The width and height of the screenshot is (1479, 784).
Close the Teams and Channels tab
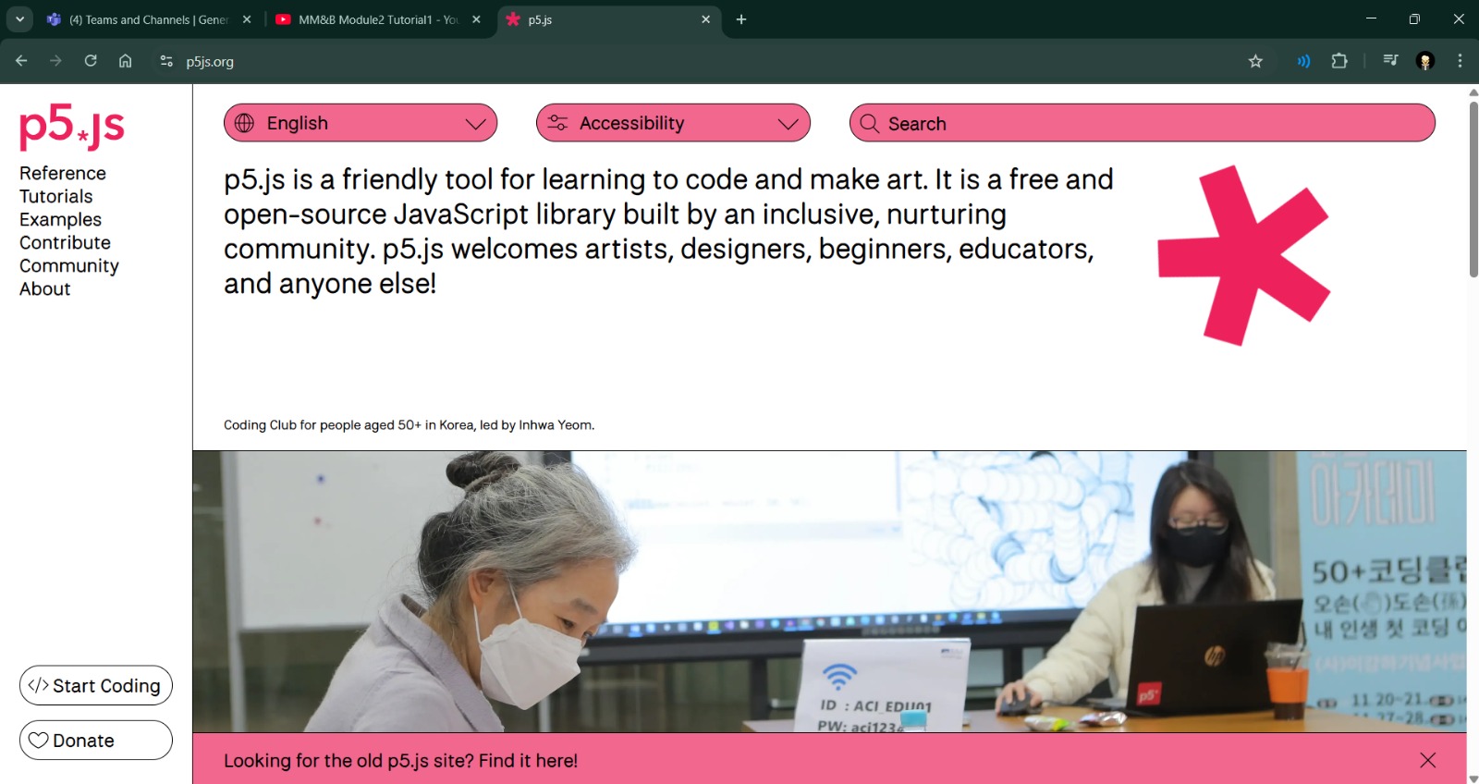(247, 19)
